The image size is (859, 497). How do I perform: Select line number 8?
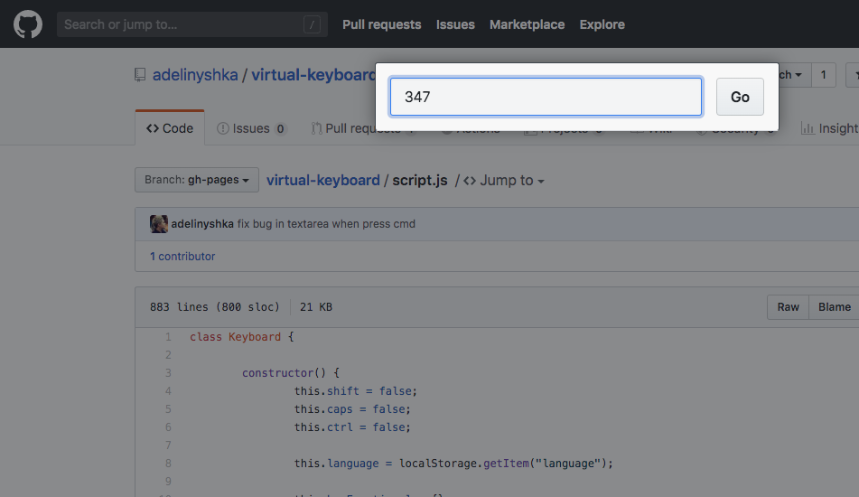pyautogui.click(x=168, y=464)
